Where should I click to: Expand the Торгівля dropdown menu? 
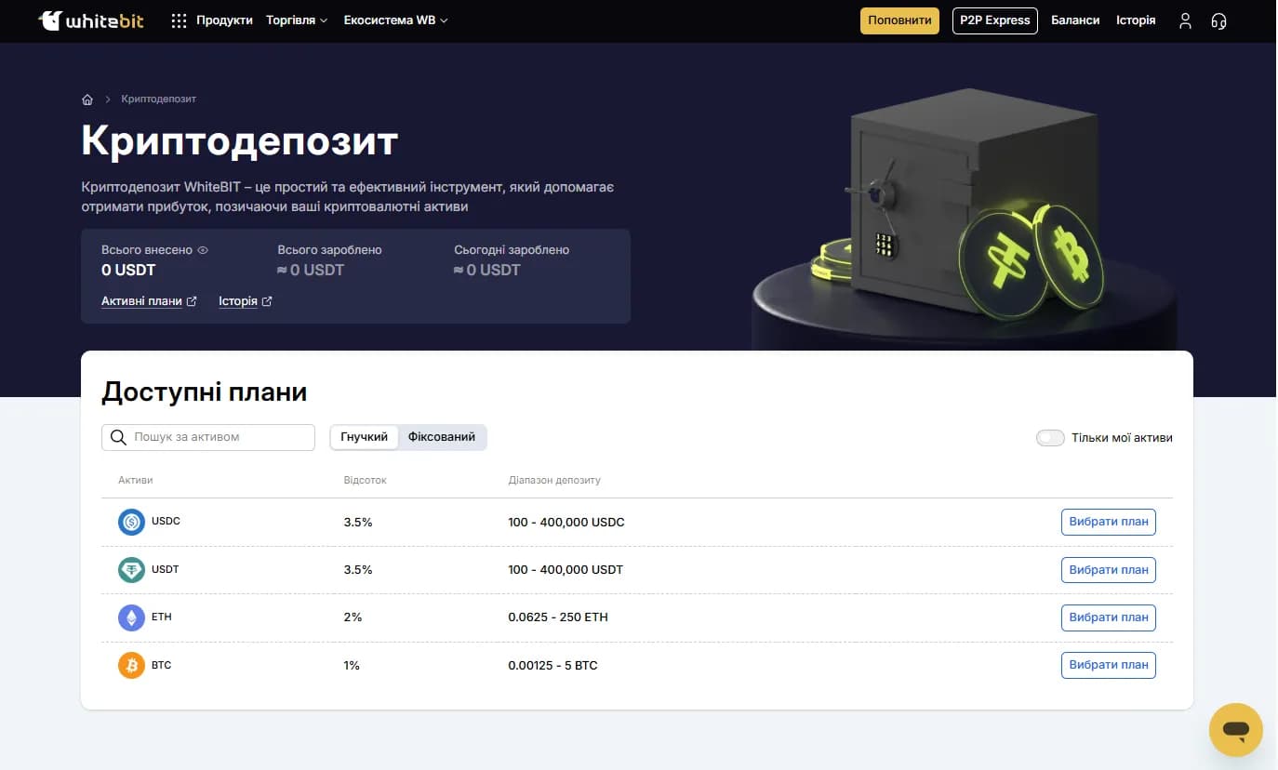click(x=297, y=20)
